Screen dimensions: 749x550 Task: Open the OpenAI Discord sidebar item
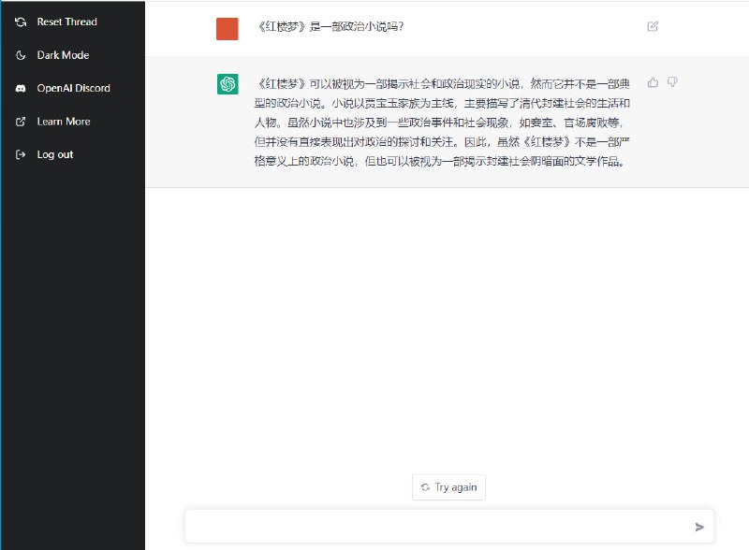point(74,88)
